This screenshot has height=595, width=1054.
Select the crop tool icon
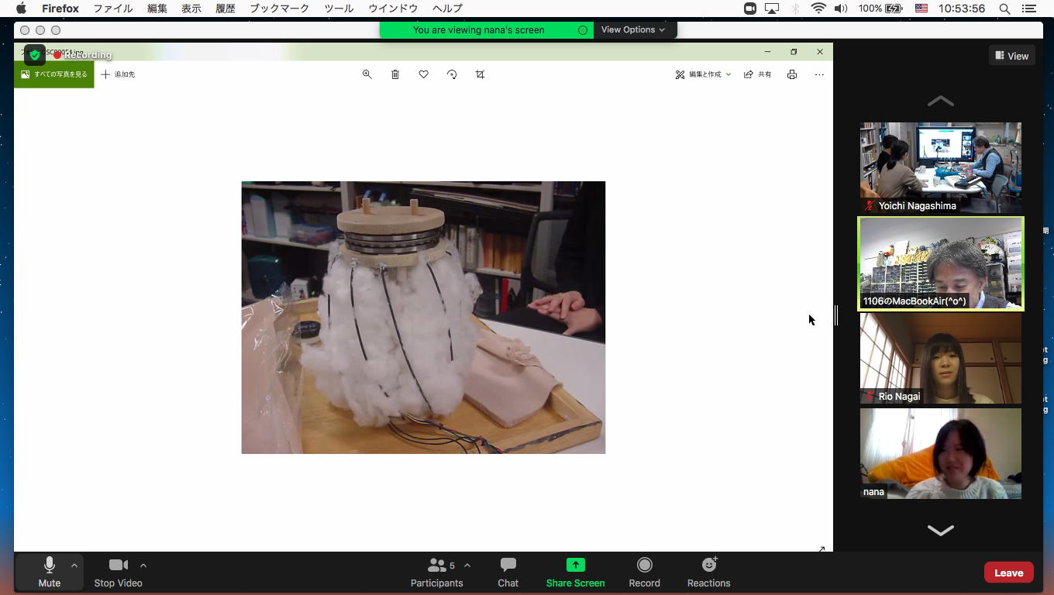pos(480,74)
